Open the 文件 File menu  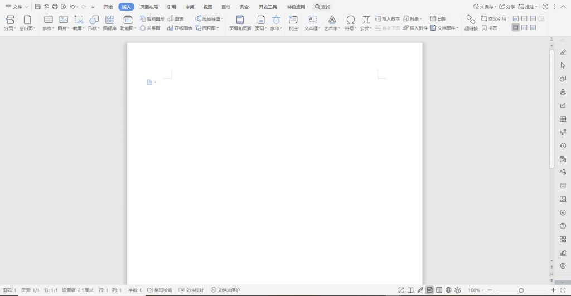click(17, 7)
